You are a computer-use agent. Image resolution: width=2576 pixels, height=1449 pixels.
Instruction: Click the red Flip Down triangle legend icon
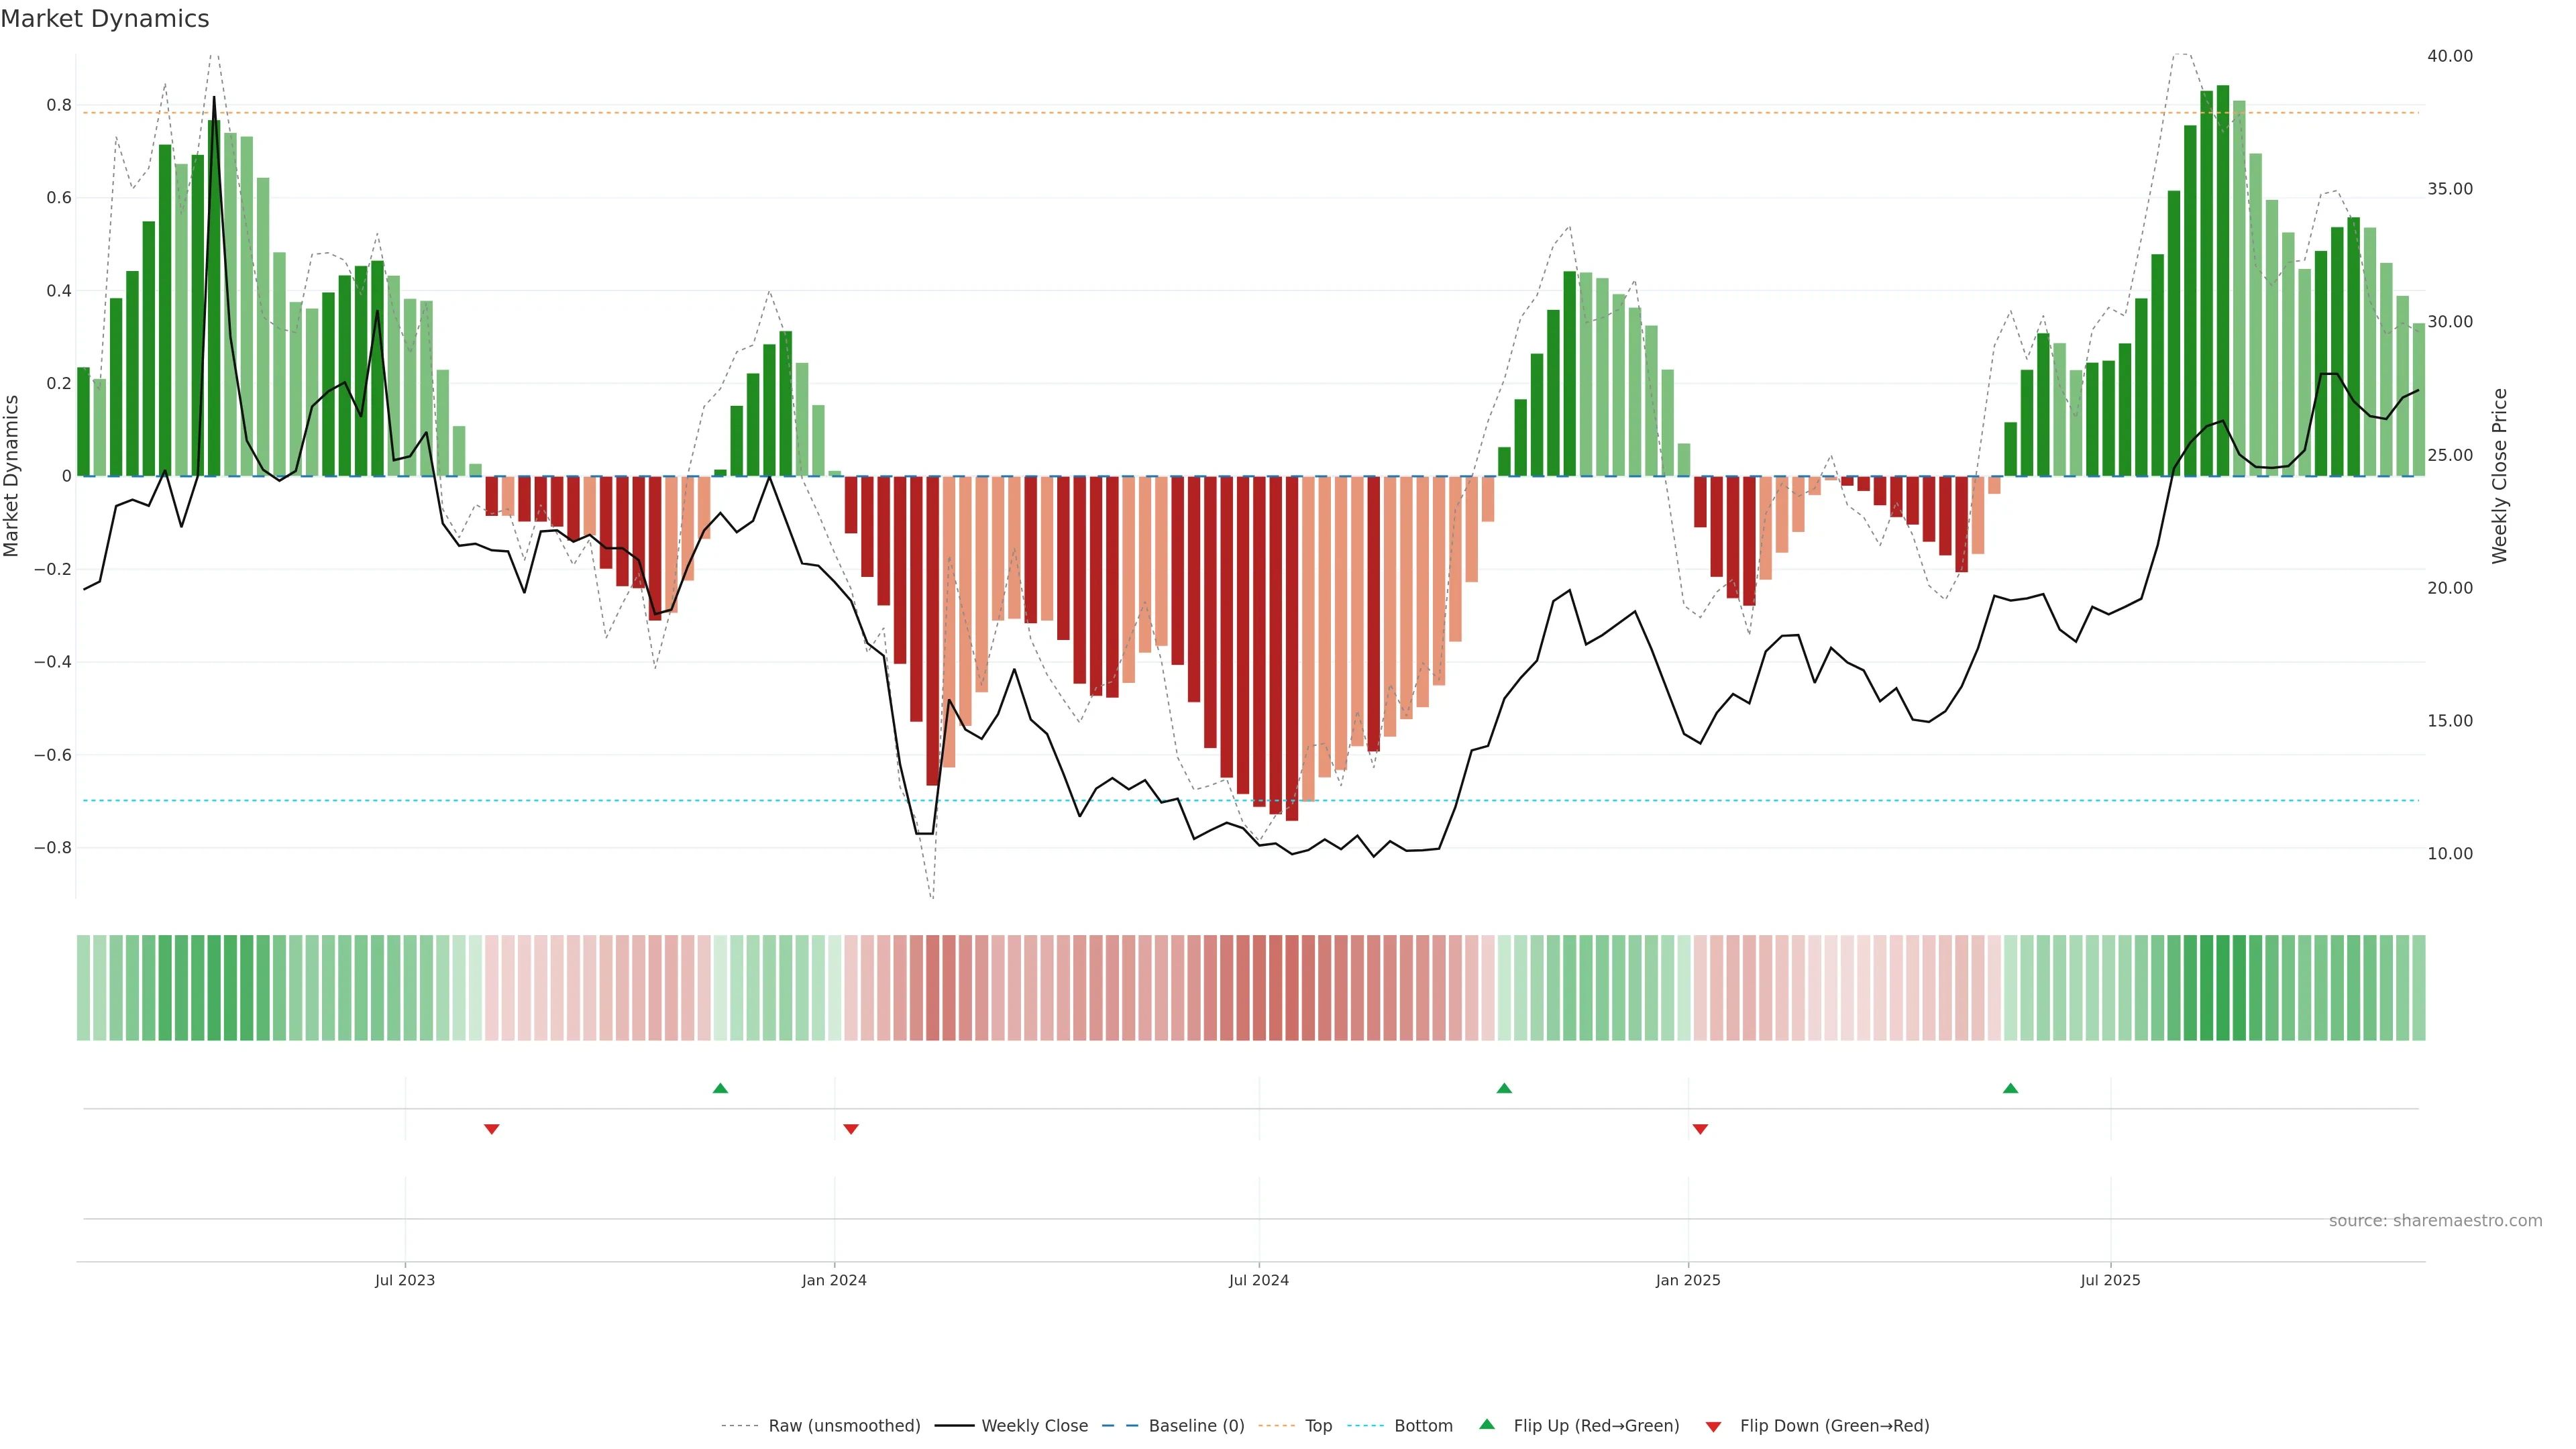1713,1426
